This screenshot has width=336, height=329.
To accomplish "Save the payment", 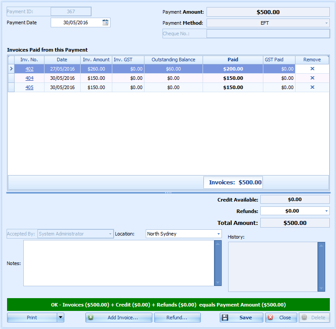I will coord(241,318).
